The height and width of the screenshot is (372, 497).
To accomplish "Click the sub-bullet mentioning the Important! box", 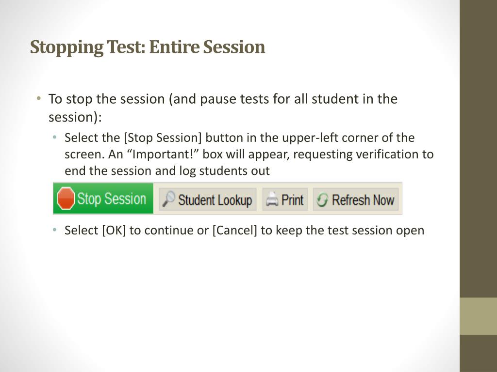I will [x=249, y=154].
